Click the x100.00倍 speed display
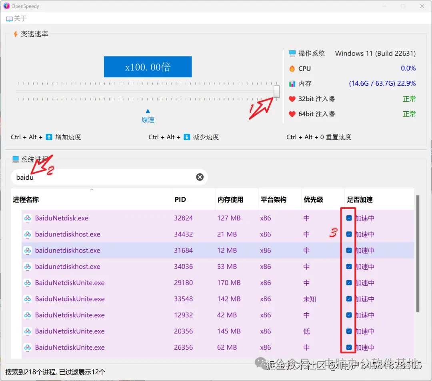This screenshot has height=381, width=432. click(x=148, y=67)
